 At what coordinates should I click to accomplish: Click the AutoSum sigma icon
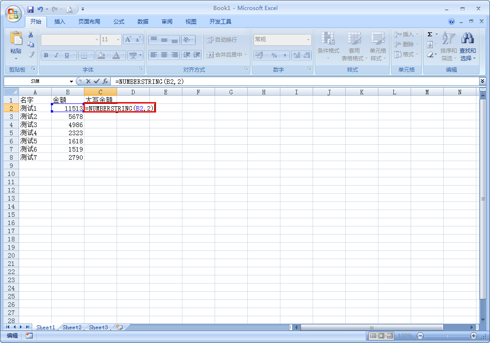(x=430, y=34)
